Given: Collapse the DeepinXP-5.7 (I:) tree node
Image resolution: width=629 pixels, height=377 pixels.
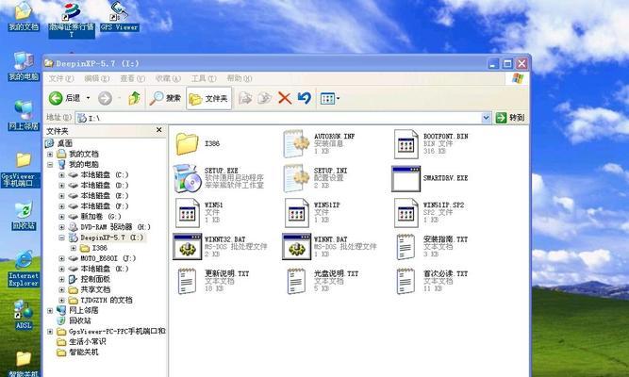Looking at the screenshot, I should (x=61, y=238).
